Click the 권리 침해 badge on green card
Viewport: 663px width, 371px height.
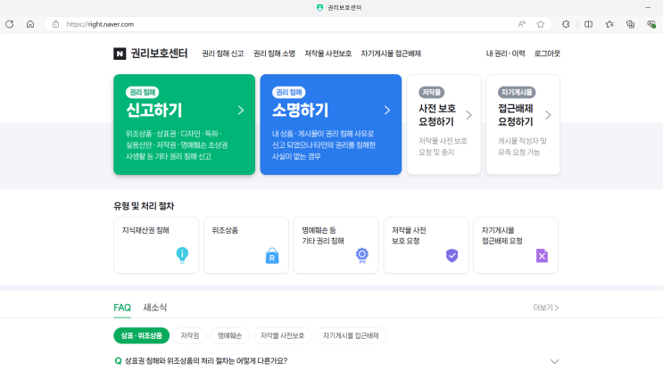coord(143,92)
